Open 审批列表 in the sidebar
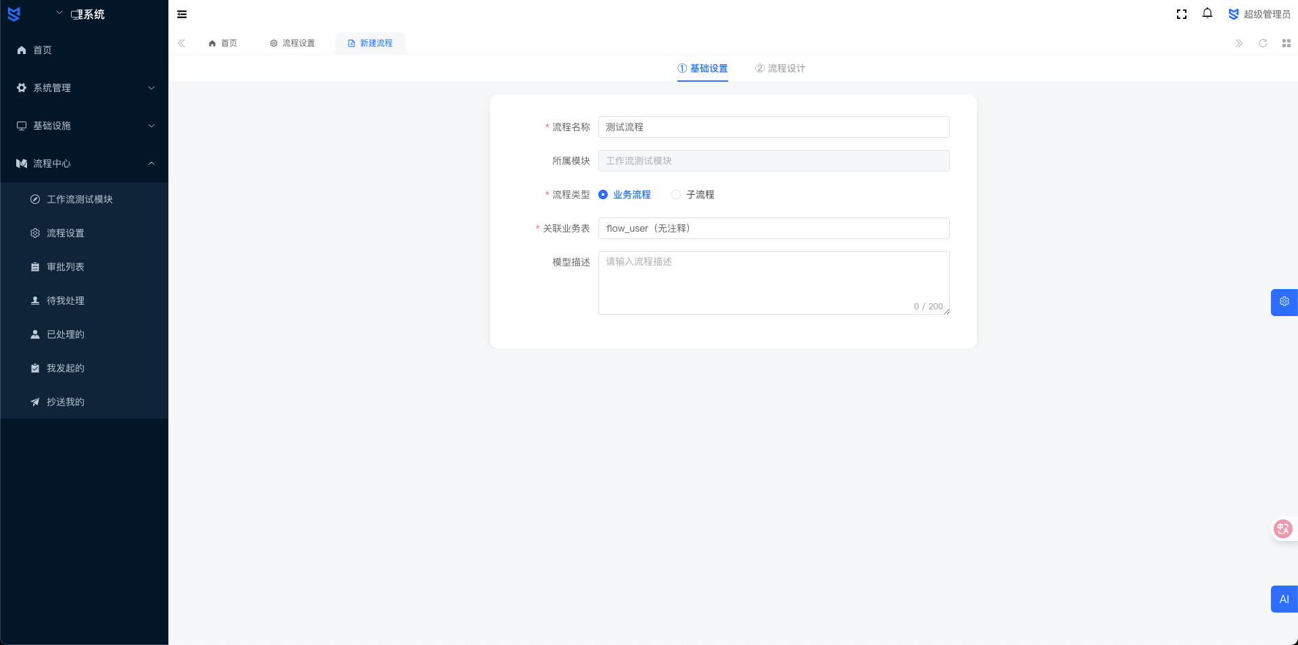1298x645 pixels. pyautogui.click(x=85, y=267)
